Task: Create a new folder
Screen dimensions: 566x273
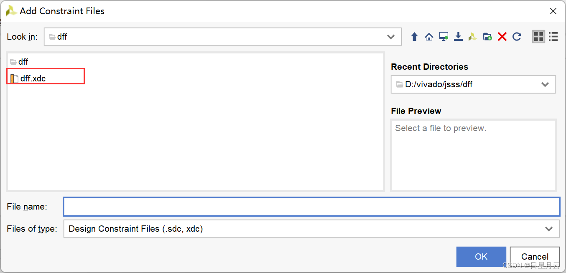Action: click(x=487, y=37)
